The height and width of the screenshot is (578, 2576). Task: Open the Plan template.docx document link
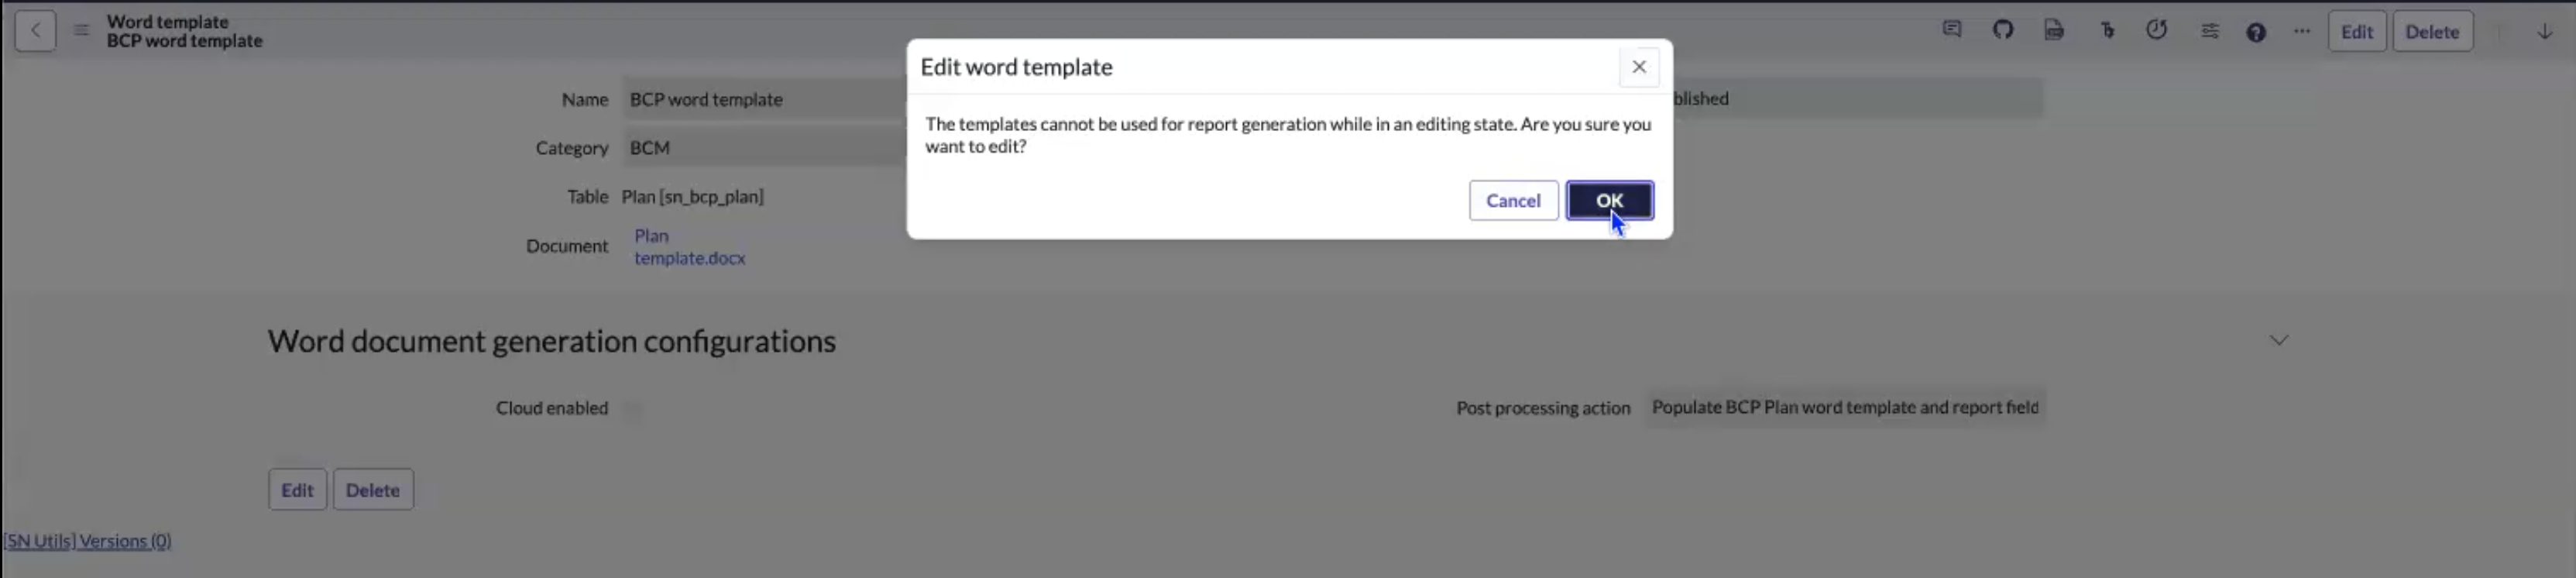(x=689, y=247)
